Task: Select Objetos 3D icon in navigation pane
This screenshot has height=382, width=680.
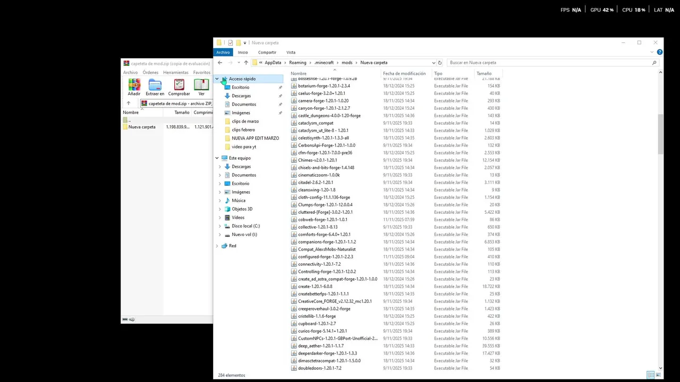Action: coord(227,209)
